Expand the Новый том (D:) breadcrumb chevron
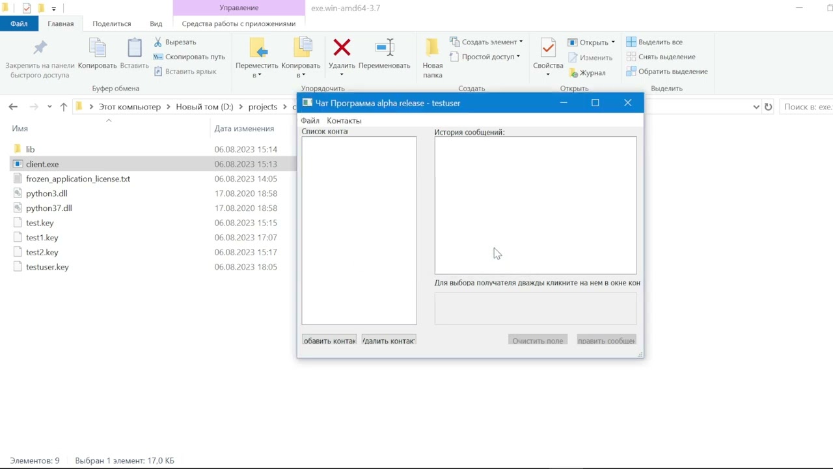Viewport: 833px width, 469px height. tap(241, 107)
